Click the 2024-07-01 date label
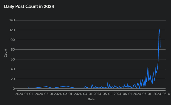 point(142,94)
